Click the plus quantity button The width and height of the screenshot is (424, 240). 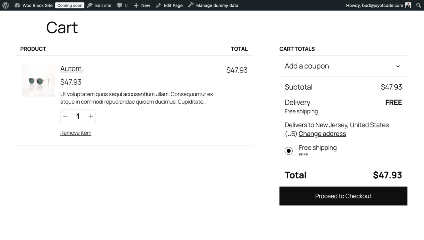click(90, 116)
